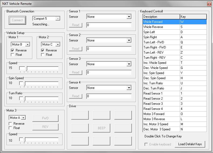The image size is (213, 153).
Task: Select the Turn Left - REV row
Action: [175, 53]
